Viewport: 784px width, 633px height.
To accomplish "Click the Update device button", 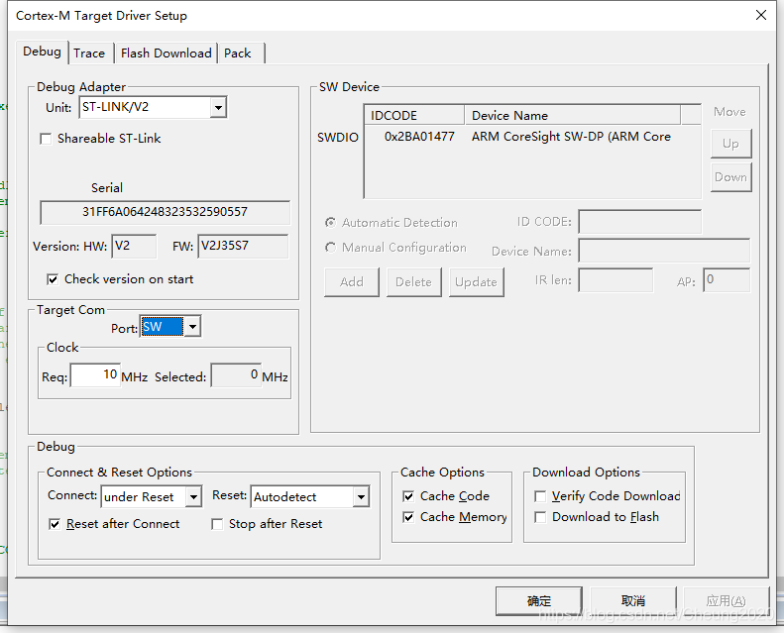I will click(x=476, y=281).
